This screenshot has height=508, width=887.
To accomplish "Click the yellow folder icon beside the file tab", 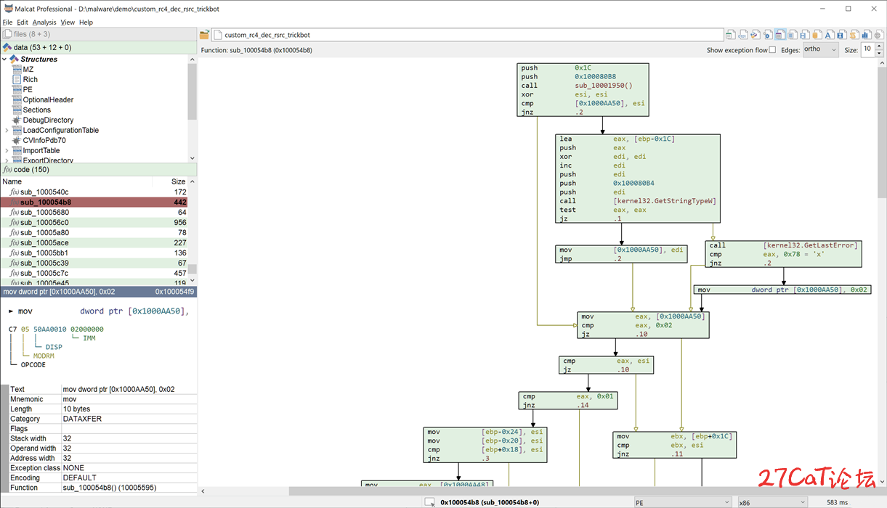I will click(x=204, y=35).
